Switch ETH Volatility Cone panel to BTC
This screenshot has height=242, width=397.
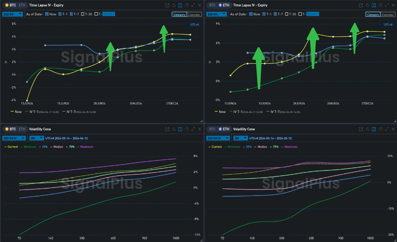(212, 129)
